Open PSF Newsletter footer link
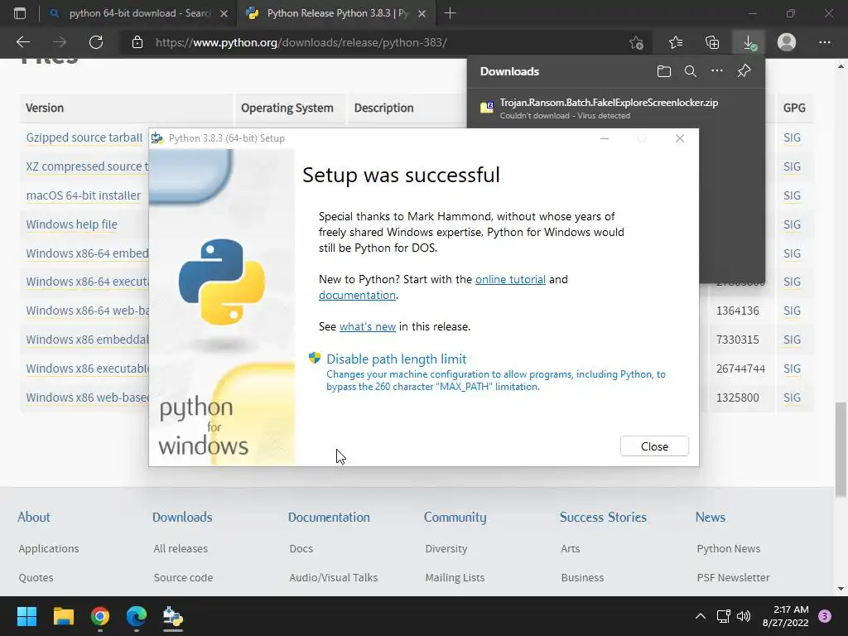Screen dimensions: 848x636 click(x=734, y=577)
